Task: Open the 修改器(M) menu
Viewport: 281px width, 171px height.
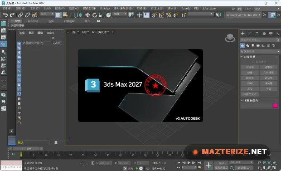Action: click(x=89, y=9)
